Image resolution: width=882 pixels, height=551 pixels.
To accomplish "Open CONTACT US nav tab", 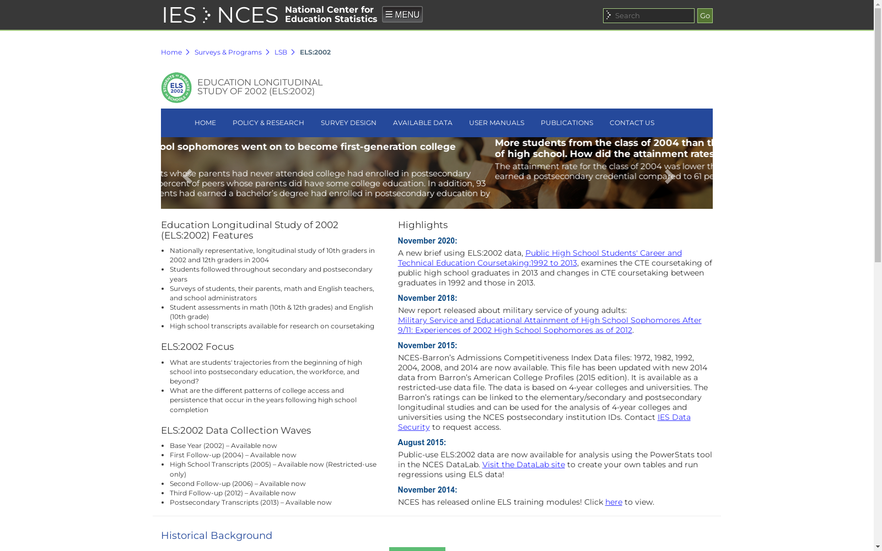I will click(632, 123).
